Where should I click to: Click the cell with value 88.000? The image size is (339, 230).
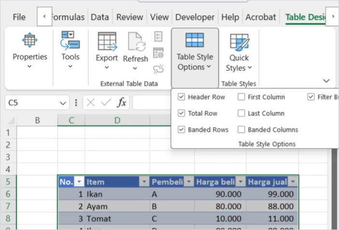pos(272,206)
